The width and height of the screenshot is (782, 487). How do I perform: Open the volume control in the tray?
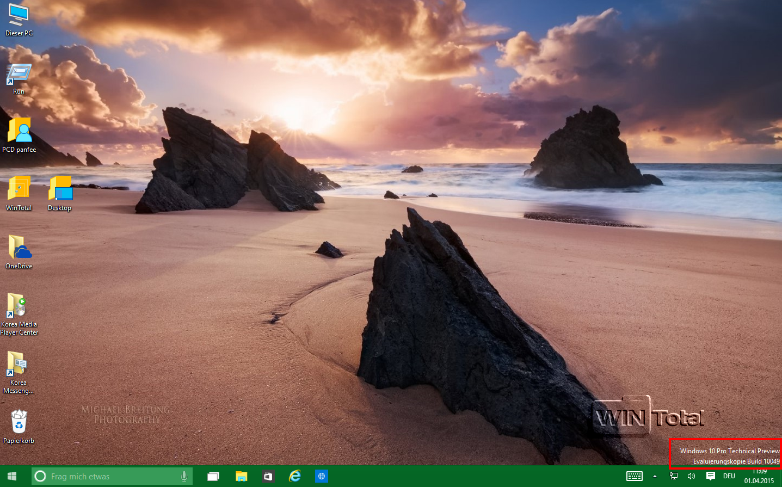(x=692, y=477)
